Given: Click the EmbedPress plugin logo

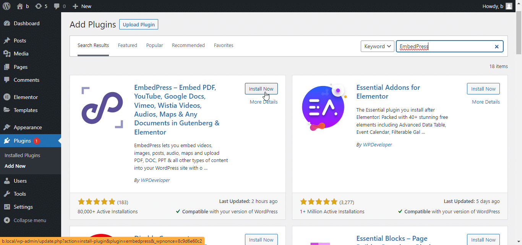Looking at the screenshot, I should click(x=102, y=108).
